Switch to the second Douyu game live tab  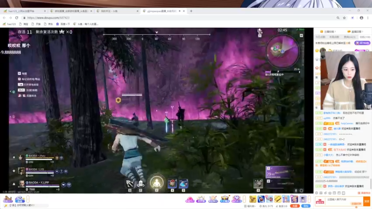(x=70, y=11)
